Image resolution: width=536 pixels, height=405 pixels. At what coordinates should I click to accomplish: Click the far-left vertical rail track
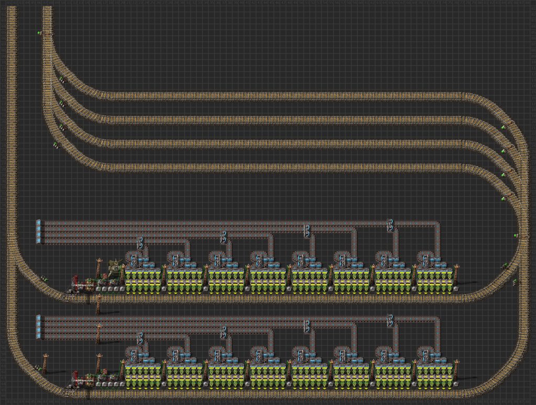pos(12,131)
